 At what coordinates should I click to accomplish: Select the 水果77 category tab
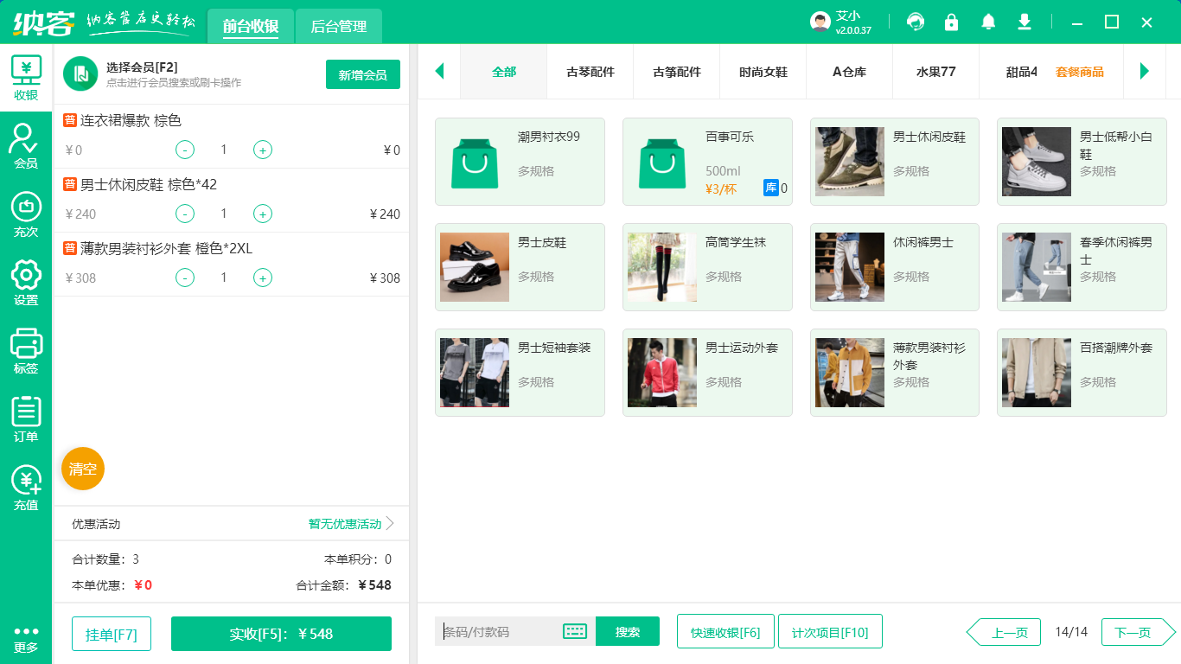coord(936,72)
